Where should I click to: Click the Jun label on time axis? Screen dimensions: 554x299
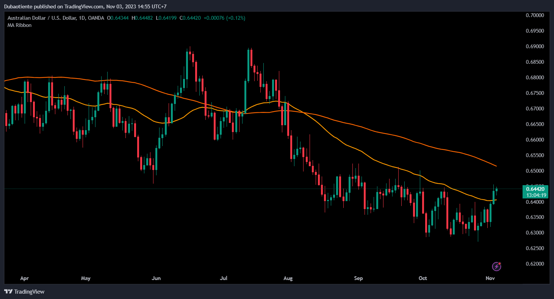[x=156, y=278]
